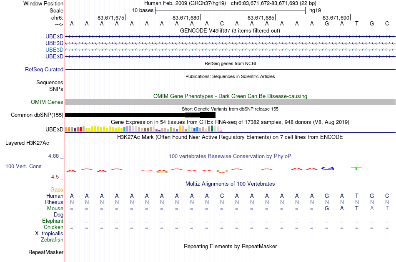Click the dark green GTEx expression bar
This screenshot has width=396, height=262.
pyautogui.click(x=212, y=128)
